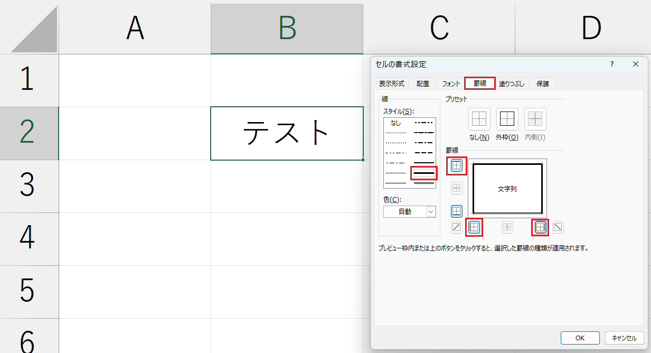Open the フォント tab

point(451,83)
